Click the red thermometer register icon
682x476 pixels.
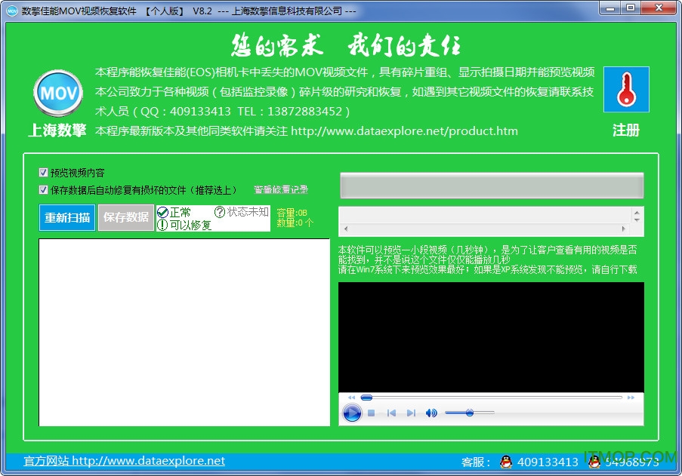point(626,89)
